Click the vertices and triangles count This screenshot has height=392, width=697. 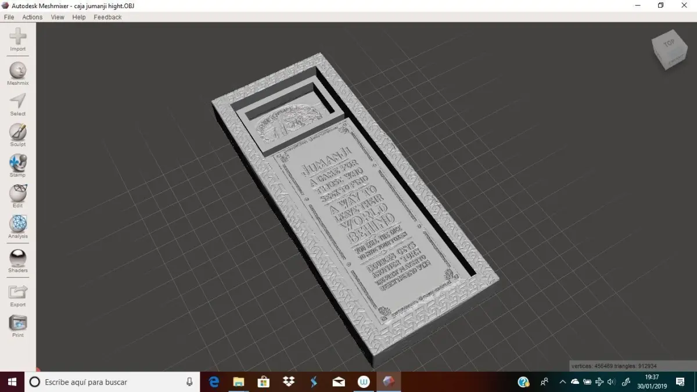[614, 366]
